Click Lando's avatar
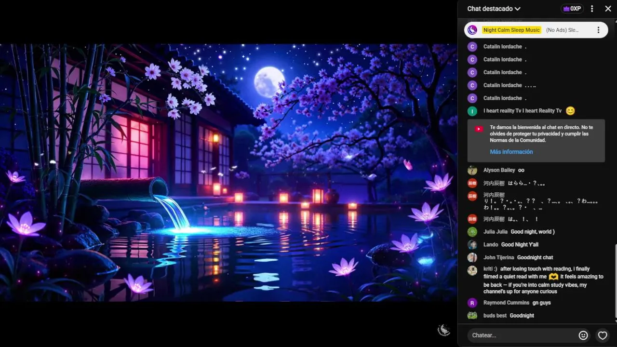 point(472,245)
